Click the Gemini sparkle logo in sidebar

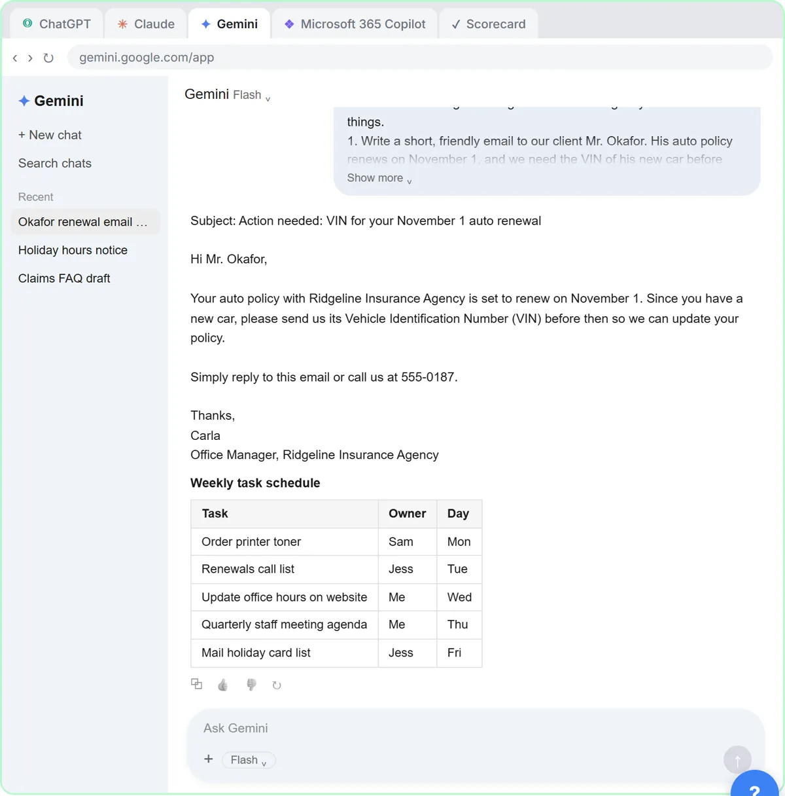click(x=24, y=101)
